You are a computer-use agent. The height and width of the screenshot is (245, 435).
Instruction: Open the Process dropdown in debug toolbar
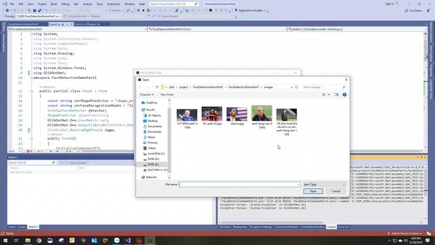coord(39,16)
